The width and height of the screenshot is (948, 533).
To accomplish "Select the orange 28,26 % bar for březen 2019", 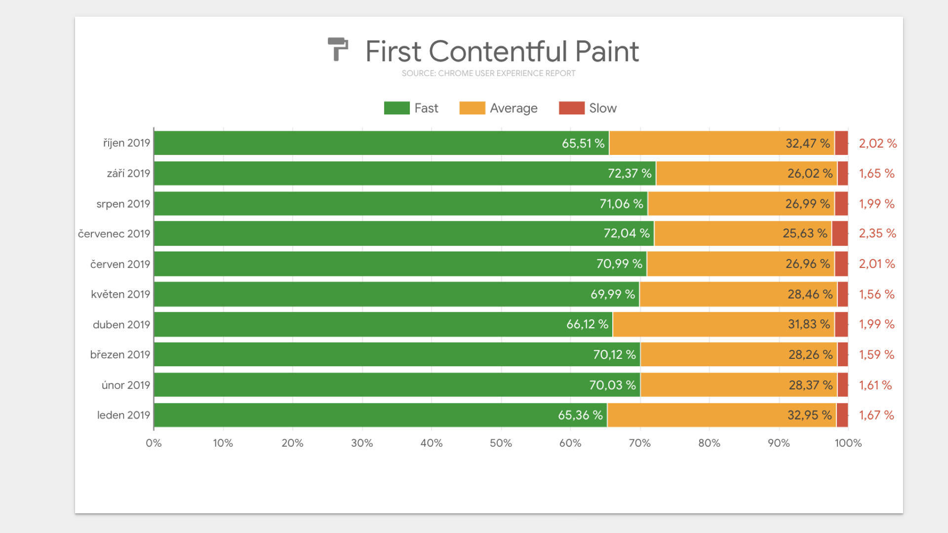I will click(x=738, y=355).
